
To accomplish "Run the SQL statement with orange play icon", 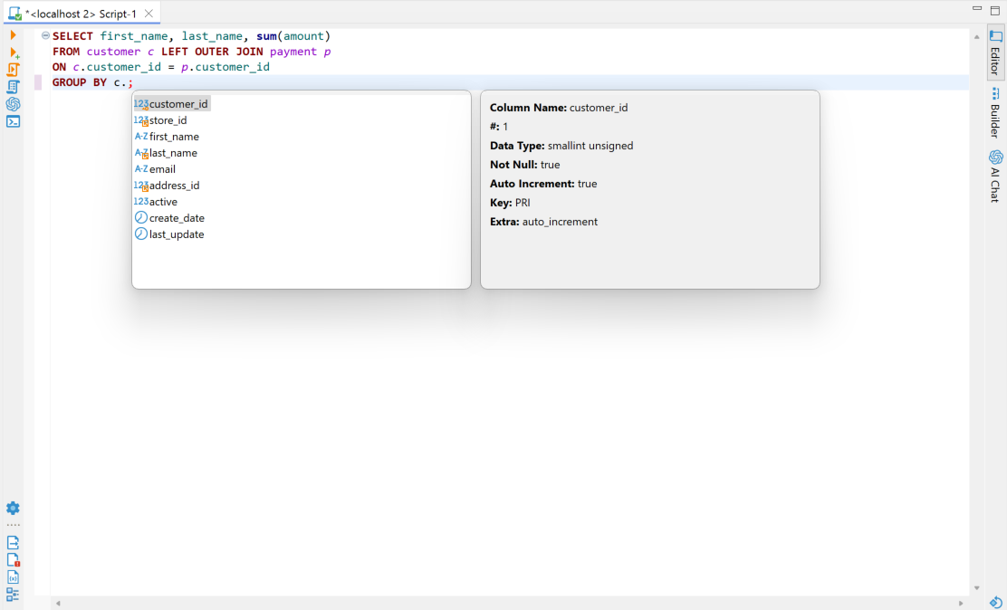I will click(x=13, y=34).
